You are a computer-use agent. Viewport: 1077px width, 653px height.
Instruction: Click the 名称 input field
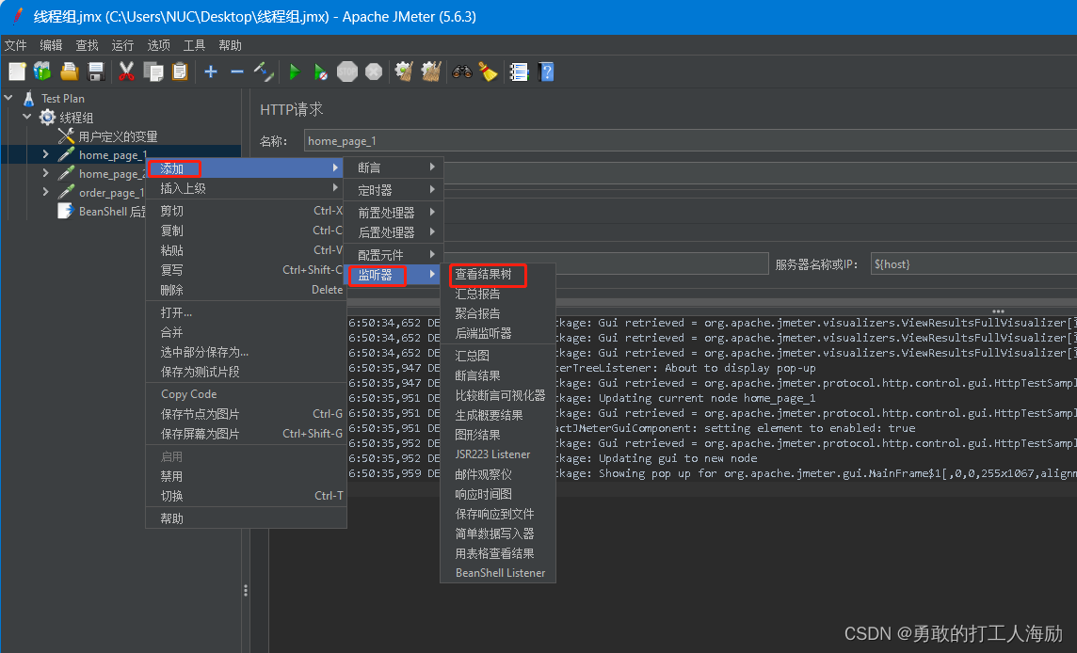tap(690, 141)
